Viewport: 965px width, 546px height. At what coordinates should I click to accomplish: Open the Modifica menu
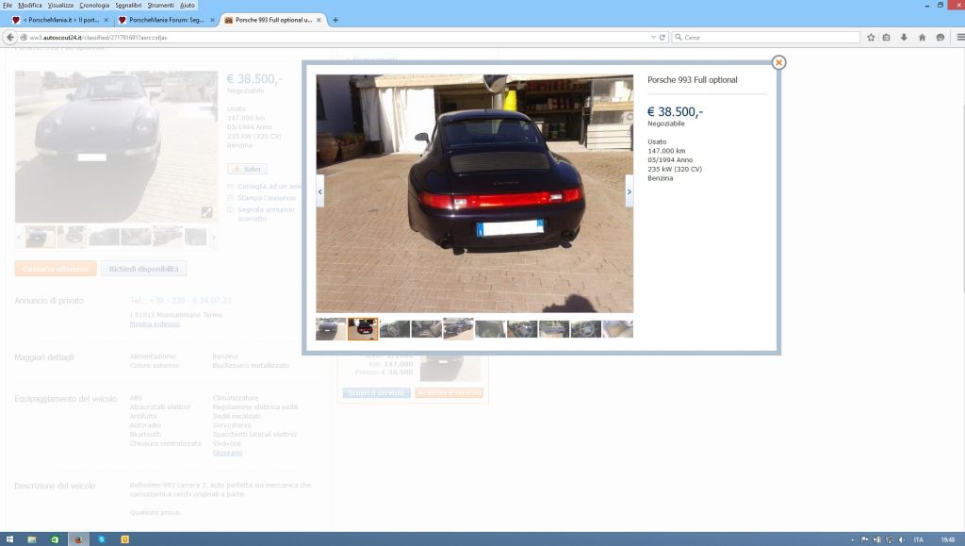point(29,5)
